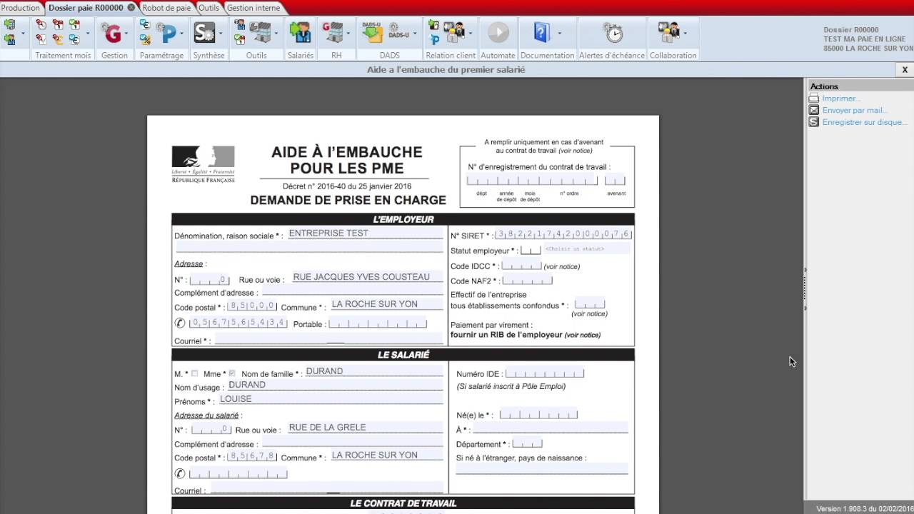This screenshot has width=914, height=514.
Task: Expand the Synthèse dropdown arrow
Action: (221, 33)
